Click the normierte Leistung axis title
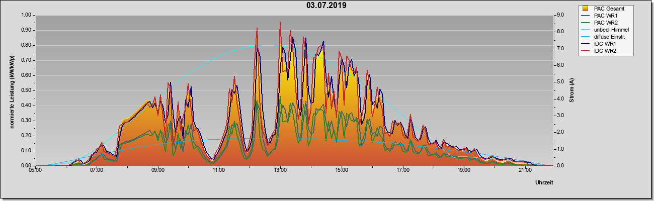The width and height of the screenshot is (654, 201). pos(12,90)
